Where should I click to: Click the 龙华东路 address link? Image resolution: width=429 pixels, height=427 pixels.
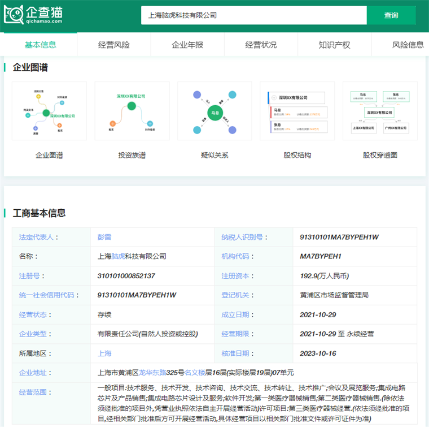pyautogui.click(x=152, y=373)
